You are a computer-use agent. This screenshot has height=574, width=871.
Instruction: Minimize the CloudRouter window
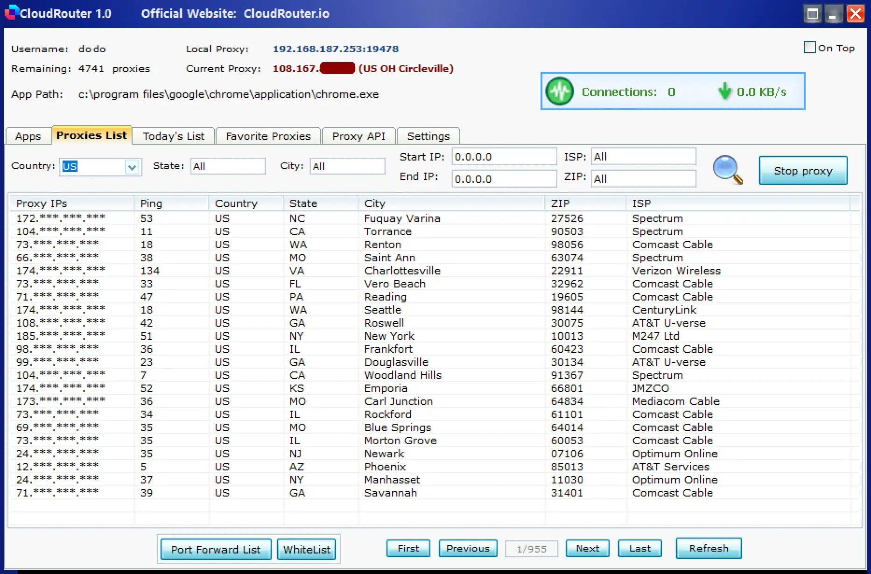(x=833, y=14)
